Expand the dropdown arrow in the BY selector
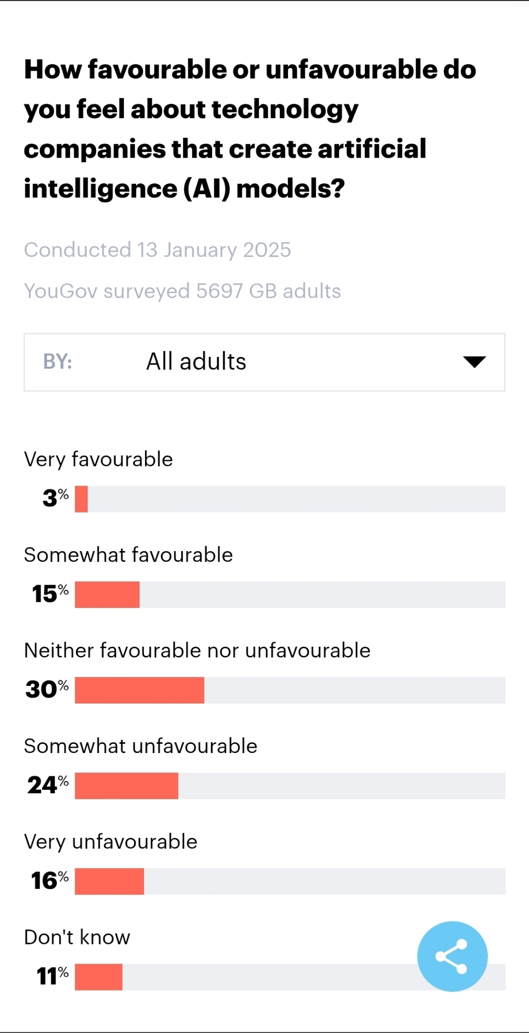This screenshot has width=529, height=1033. [x=474, y=362]
